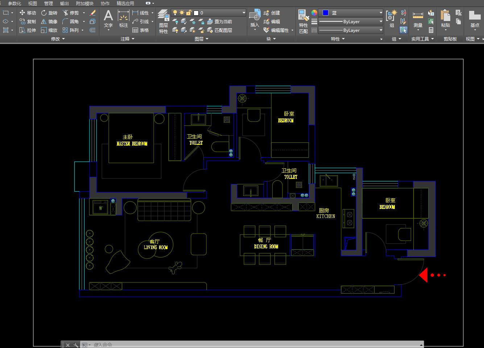Toggle layer freeze sun icon
The height and width of the screenshot is (348, 484).
pyautogui.click(x=182, y=13)
